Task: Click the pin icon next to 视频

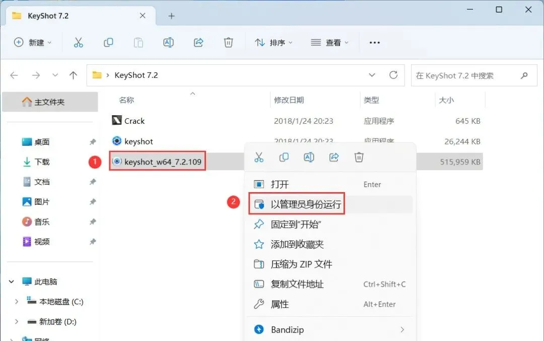Action: pos(93,241)
